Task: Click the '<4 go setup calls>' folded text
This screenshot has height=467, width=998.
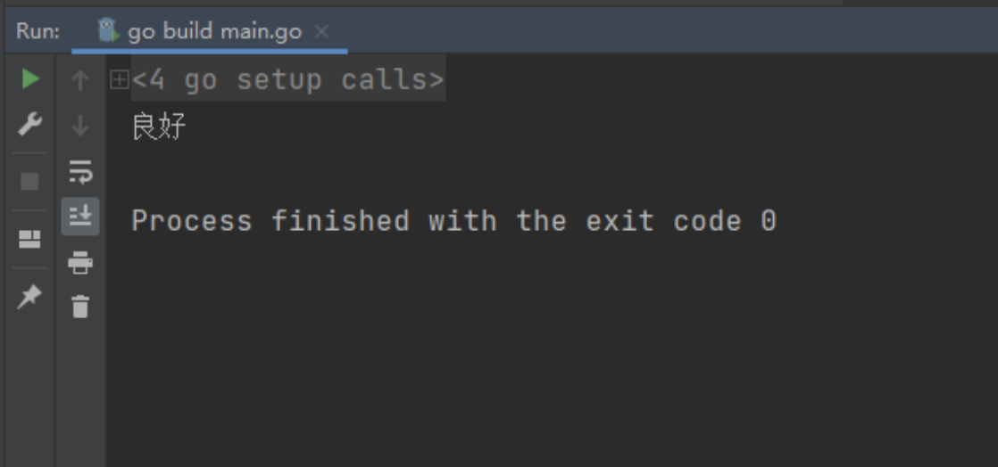Action: 287,80
